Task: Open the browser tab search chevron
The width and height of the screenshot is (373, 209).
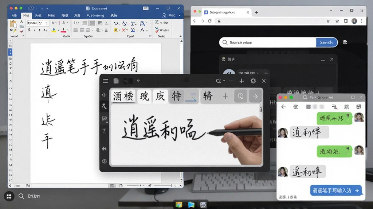Action: coord(331,11)
